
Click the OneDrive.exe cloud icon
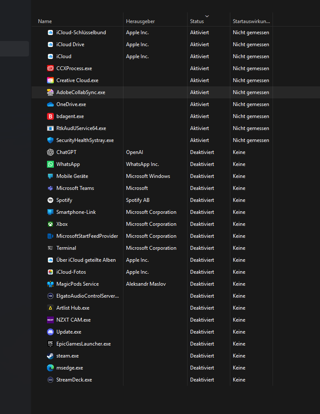coord(50,104)
